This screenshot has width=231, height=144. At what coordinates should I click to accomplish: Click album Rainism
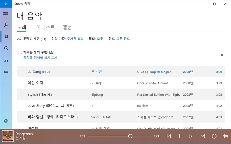[143, 106]
